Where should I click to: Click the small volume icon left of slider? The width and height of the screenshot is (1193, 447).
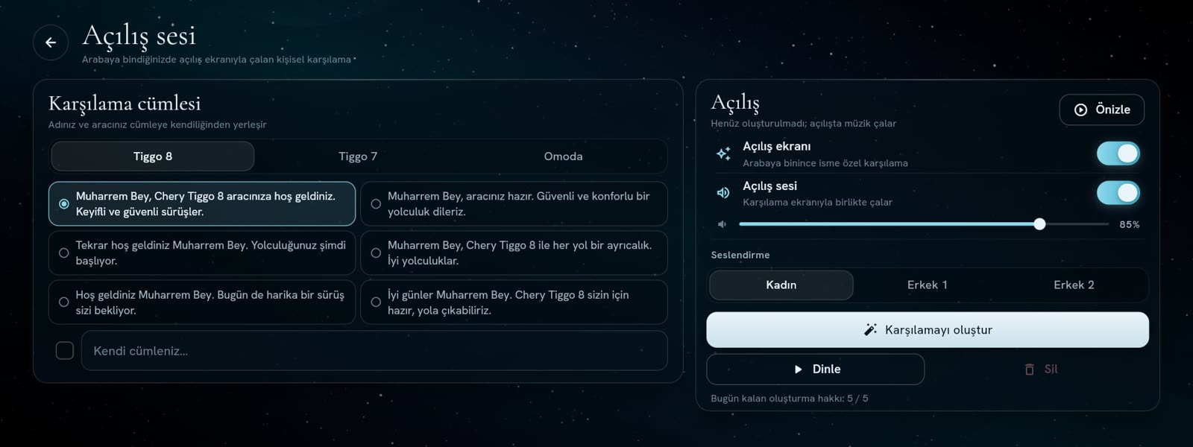(x=722, y=224)
